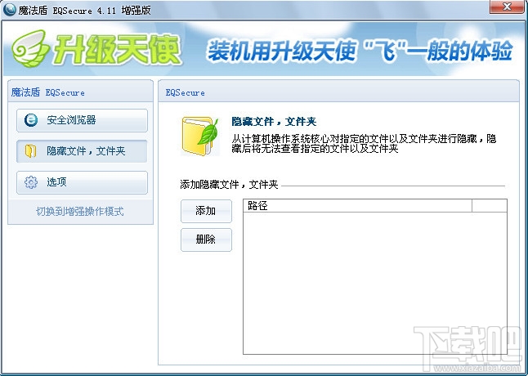528x376 pixels.
Task: Switch via 切换到增强操作模式 link
Action: click(80, 212)
